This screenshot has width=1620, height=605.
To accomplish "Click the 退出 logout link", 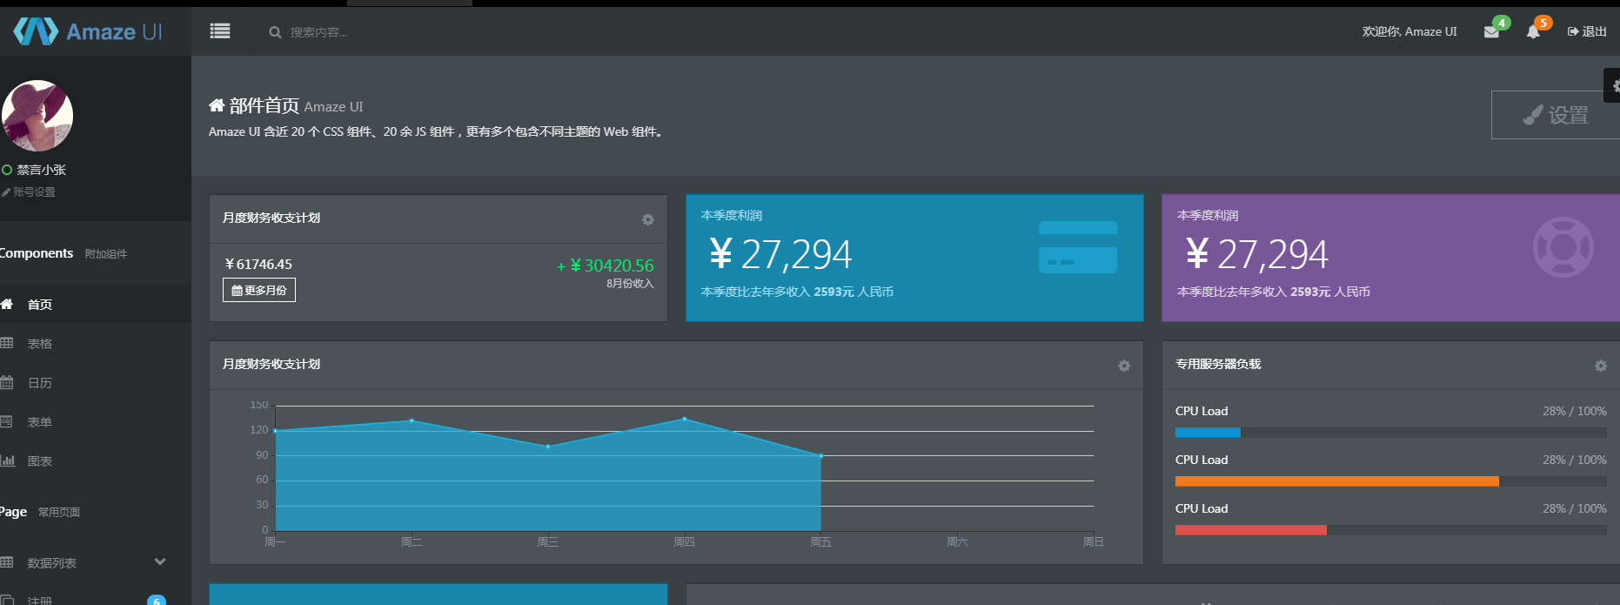I will pyautogui.click(x=1587, y=31).
